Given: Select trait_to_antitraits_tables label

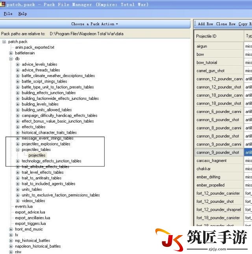Looking at the screenshot, I should click(41, 178).
